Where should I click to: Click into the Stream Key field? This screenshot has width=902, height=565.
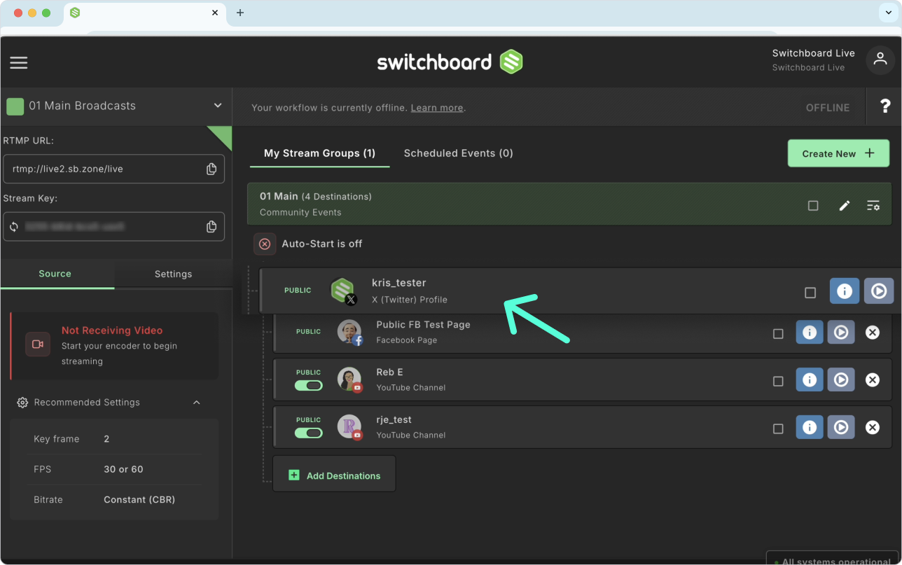coord(113,226)
